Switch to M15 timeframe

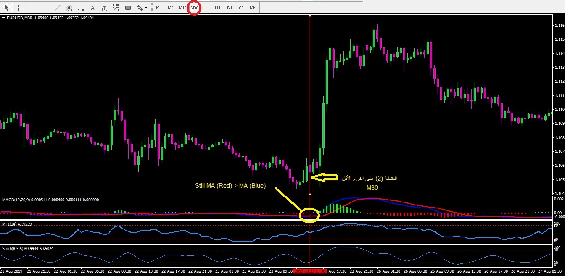pos(182,8)
